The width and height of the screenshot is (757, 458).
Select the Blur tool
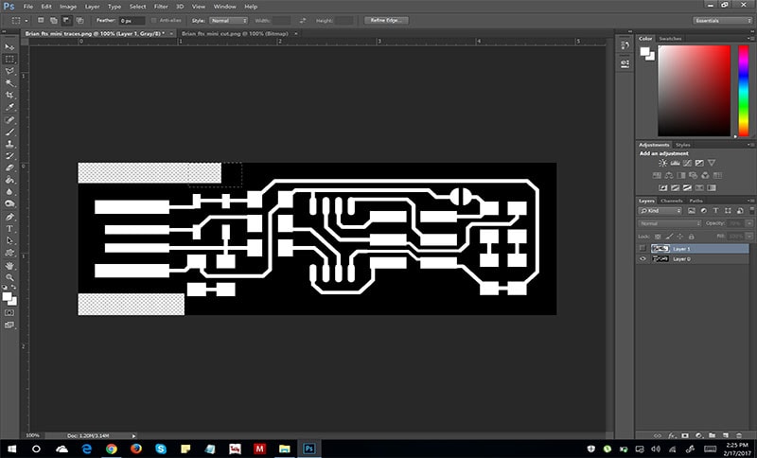[x=9, y=192]
